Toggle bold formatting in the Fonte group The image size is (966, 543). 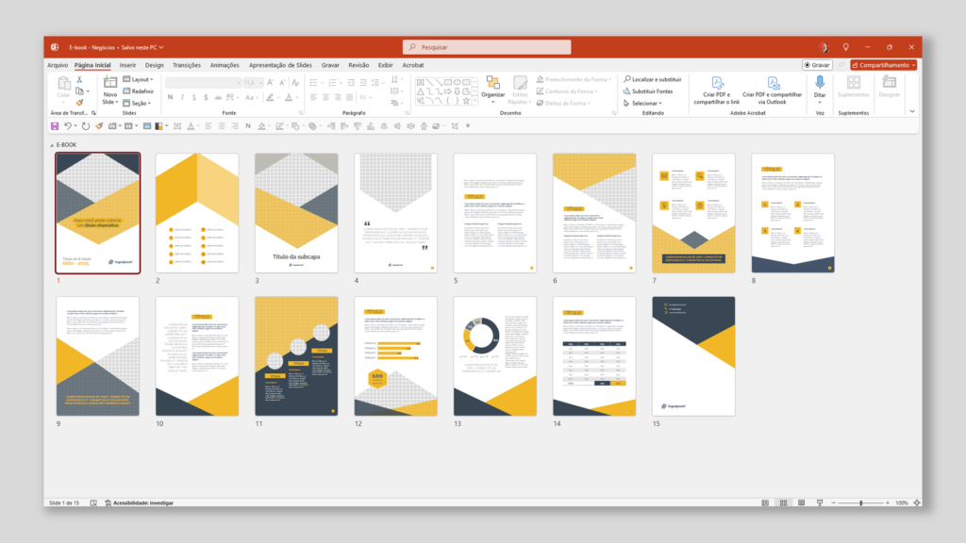tap(169, 97)
